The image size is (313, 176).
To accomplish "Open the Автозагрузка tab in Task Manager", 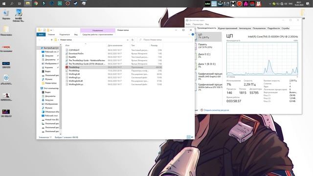I will click(245, 28).
